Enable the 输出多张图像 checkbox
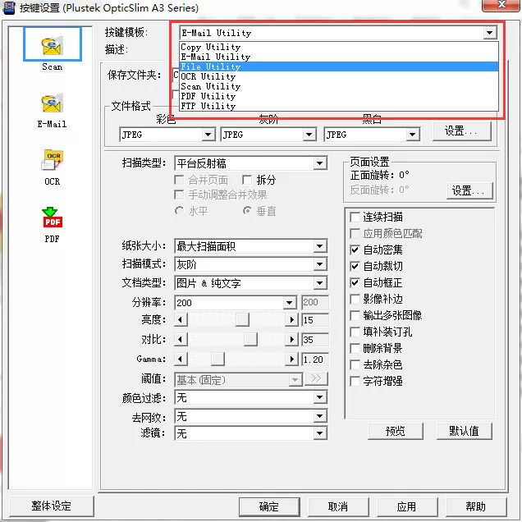 355,315
